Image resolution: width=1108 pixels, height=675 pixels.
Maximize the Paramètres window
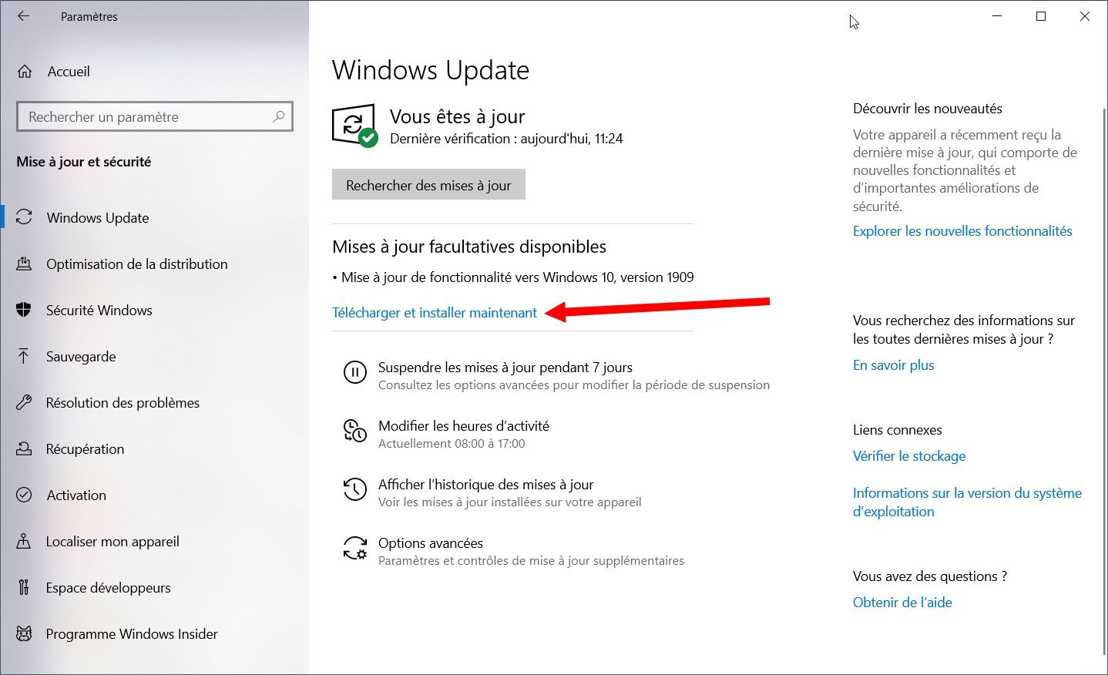pos(1041,16)
